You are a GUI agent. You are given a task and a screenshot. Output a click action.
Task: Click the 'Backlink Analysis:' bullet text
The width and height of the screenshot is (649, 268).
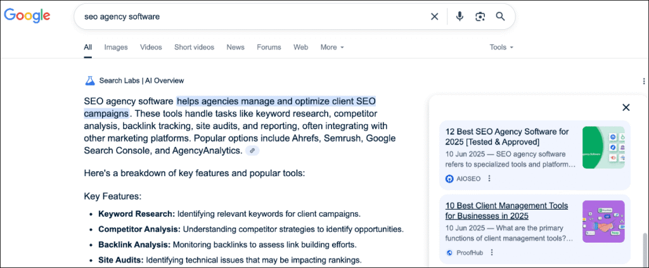134,245
